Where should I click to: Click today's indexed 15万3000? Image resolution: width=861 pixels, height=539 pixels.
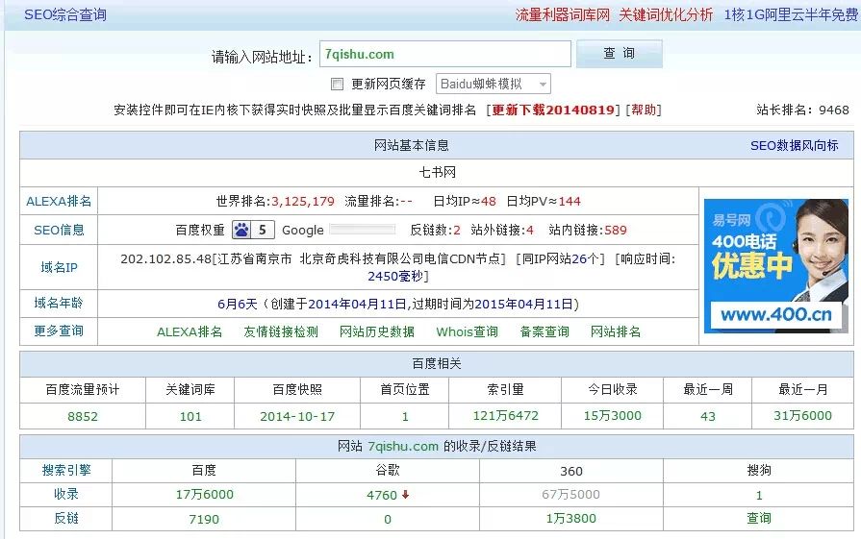click(612, 416)
